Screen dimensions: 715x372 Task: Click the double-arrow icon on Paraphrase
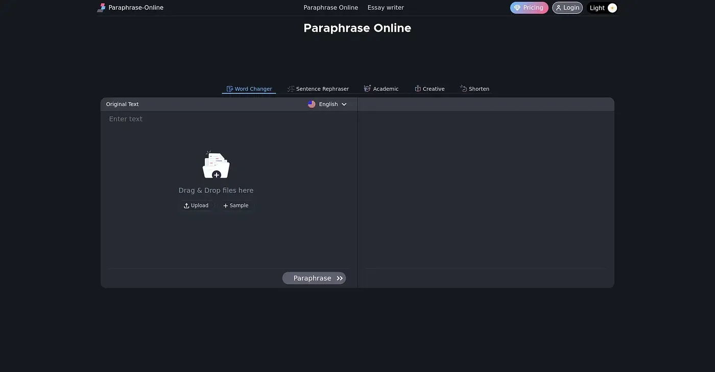[x=340, y=278]
